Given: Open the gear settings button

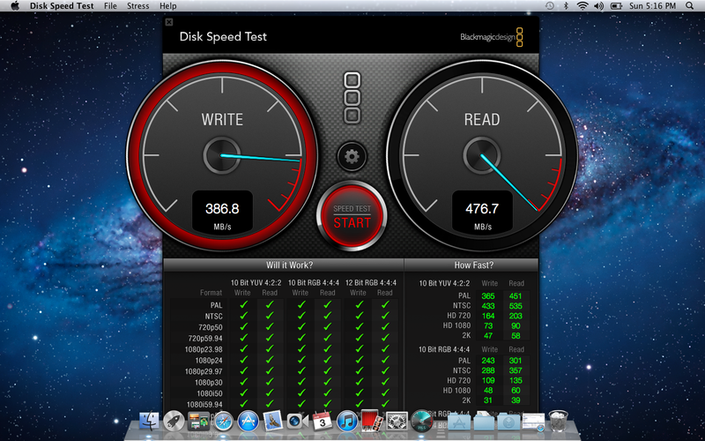Looking at the screenshot, I should (352, 157).
